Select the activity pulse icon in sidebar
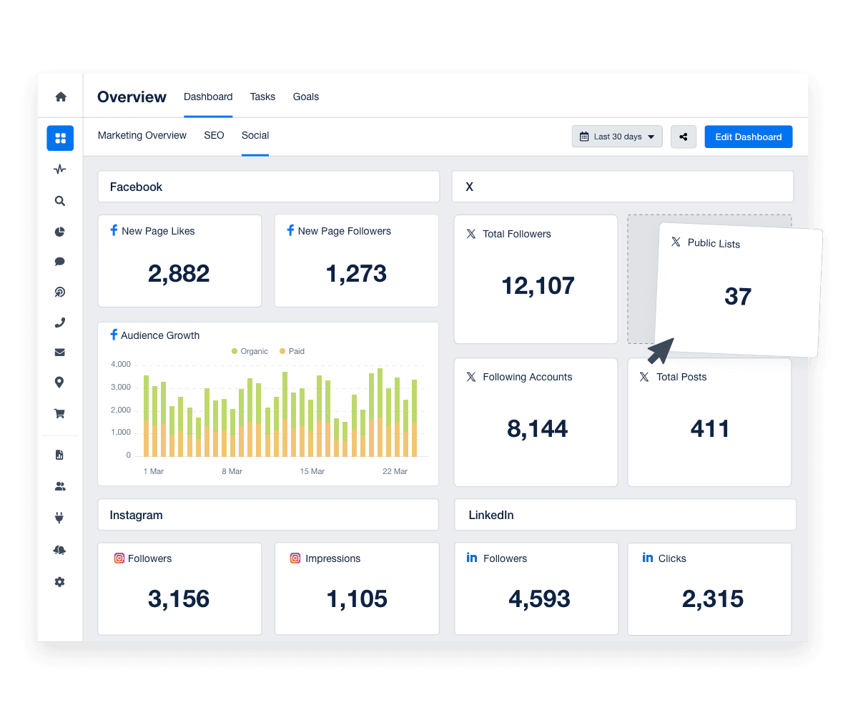The image size is (858, 715). 60,169
